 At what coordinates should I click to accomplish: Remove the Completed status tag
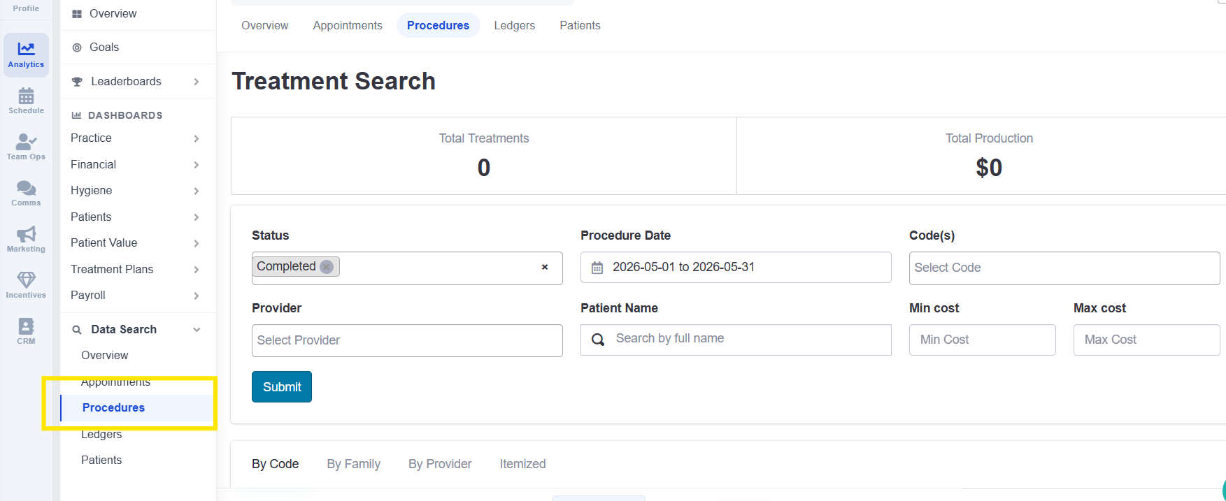click(x=327, y=267)
